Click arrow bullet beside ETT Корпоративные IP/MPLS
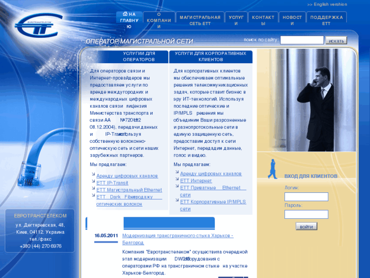370x278 pixels. (177, 200)
